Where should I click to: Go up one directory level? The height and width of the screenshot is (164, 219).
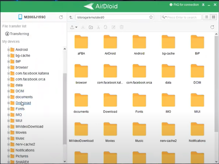tap(71, 17)
